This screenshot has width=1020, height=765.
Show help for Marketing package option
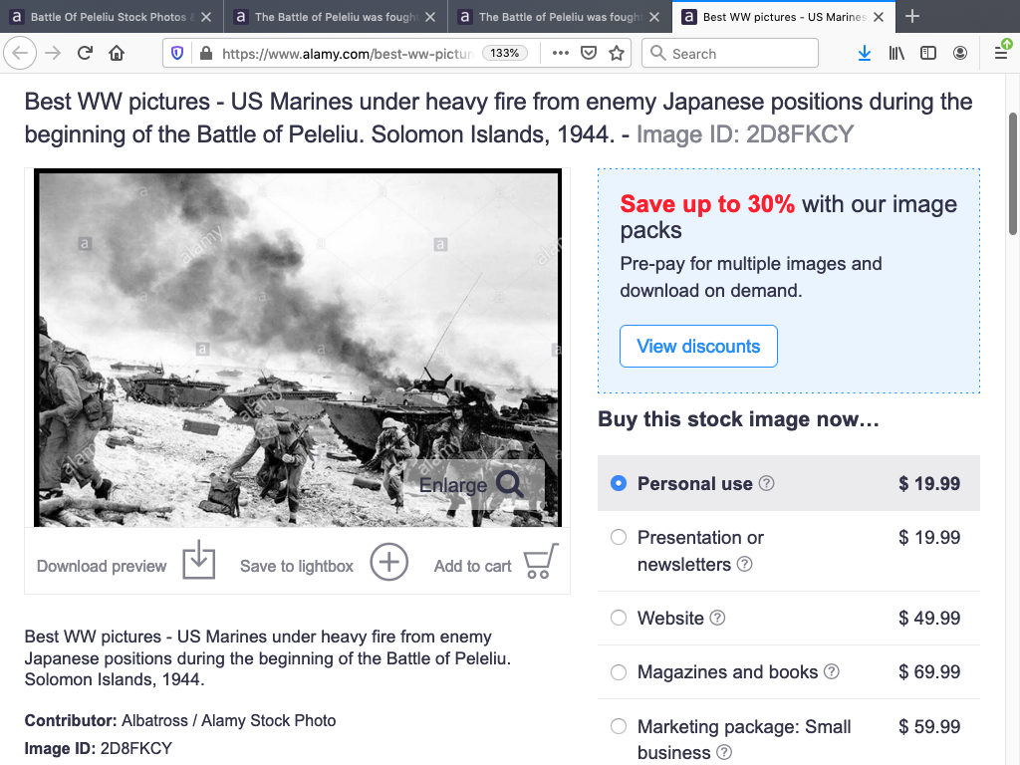click(724, 752)
